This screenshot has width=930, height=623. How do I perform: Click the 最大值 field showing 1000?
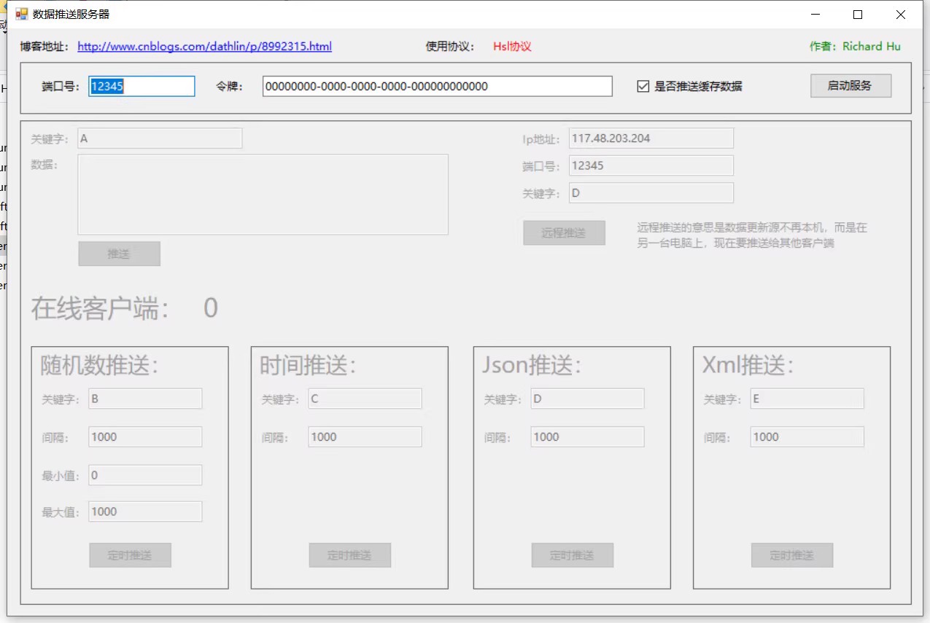pyautogui.click(x=144, y=511)
